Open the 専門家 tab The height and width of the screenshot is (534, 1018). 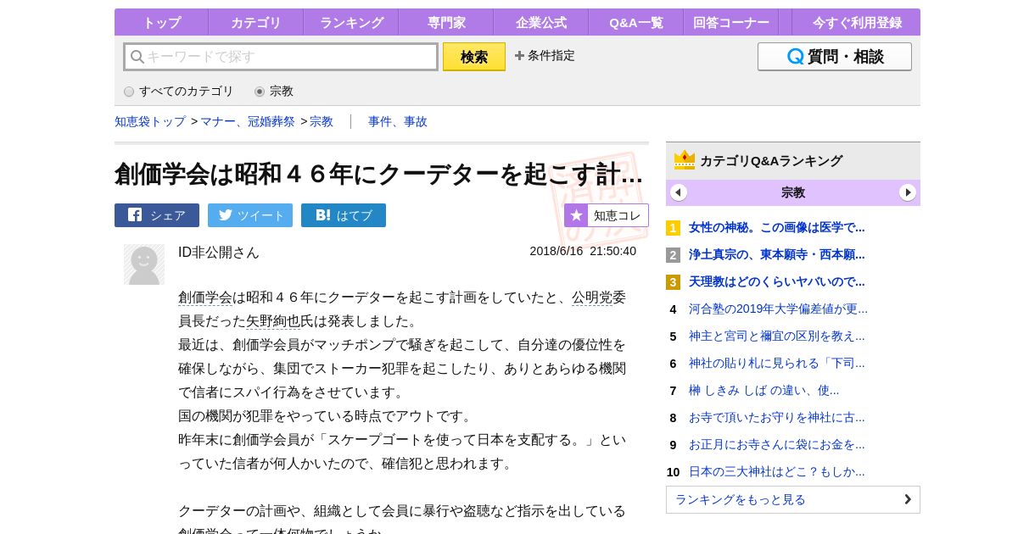(x=446, y=22)
